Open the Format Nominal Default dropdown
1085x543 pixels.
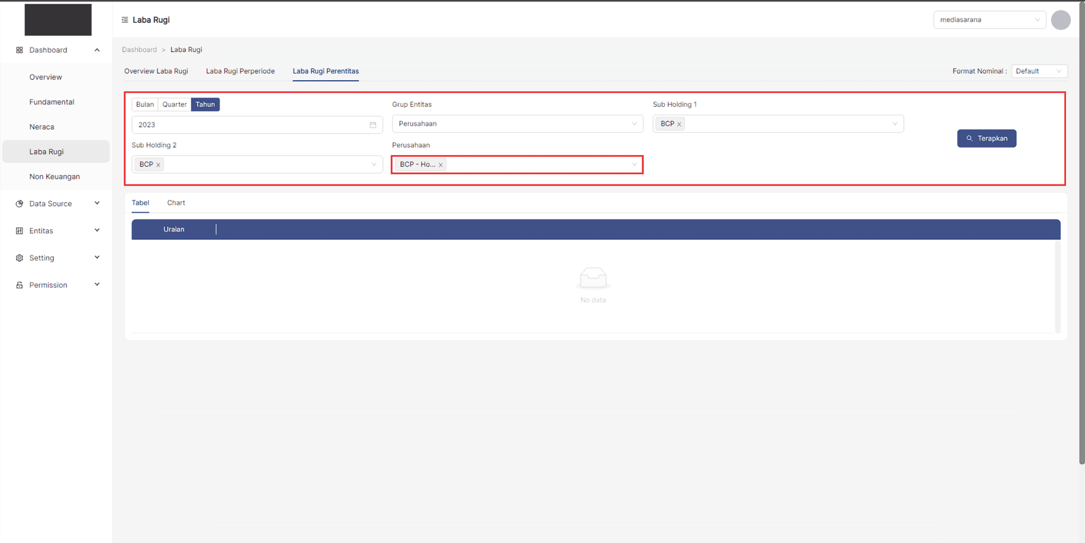tap(1039, 71)
